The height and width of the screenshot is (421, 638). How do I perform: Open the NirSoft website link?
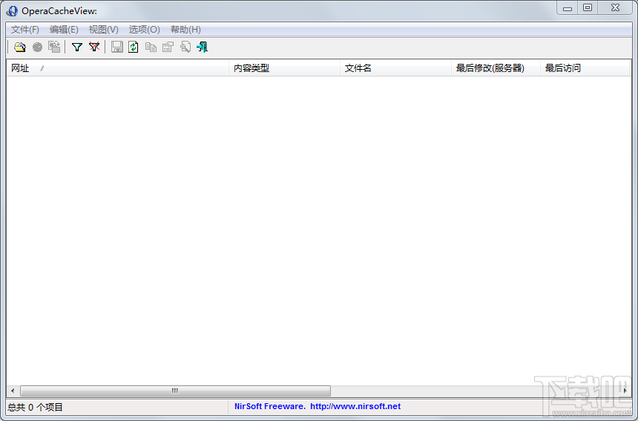[x=355, y=406]
